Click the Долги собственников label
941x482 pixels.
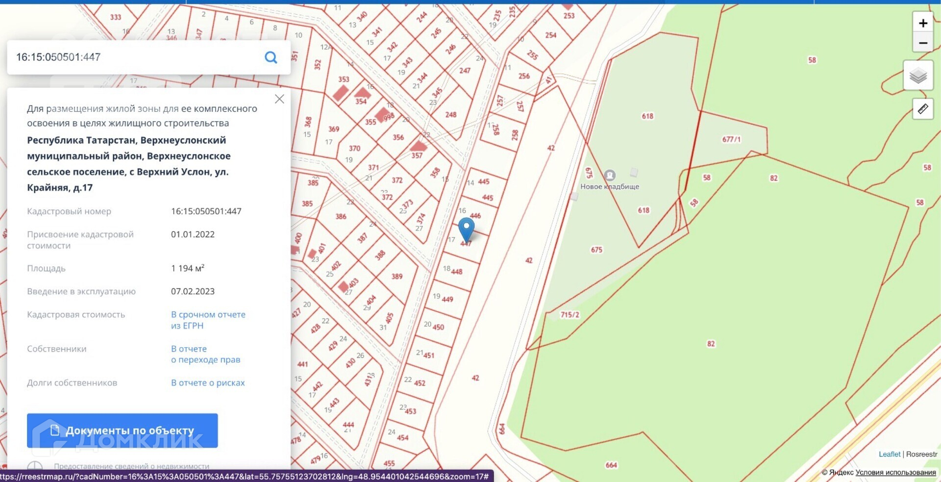(72, 383)
